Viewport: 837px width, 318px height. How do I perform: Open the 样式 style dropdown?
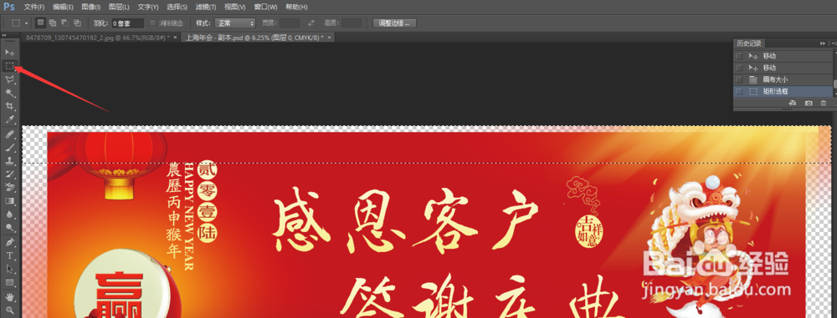click(235, 23)
